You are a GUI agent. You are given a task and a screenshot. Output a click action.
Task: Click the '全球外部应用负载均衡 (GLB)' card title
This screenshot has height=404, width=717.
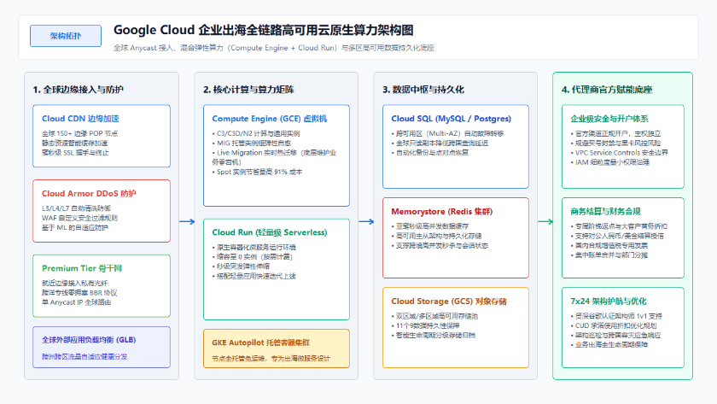tap(89, 340)
